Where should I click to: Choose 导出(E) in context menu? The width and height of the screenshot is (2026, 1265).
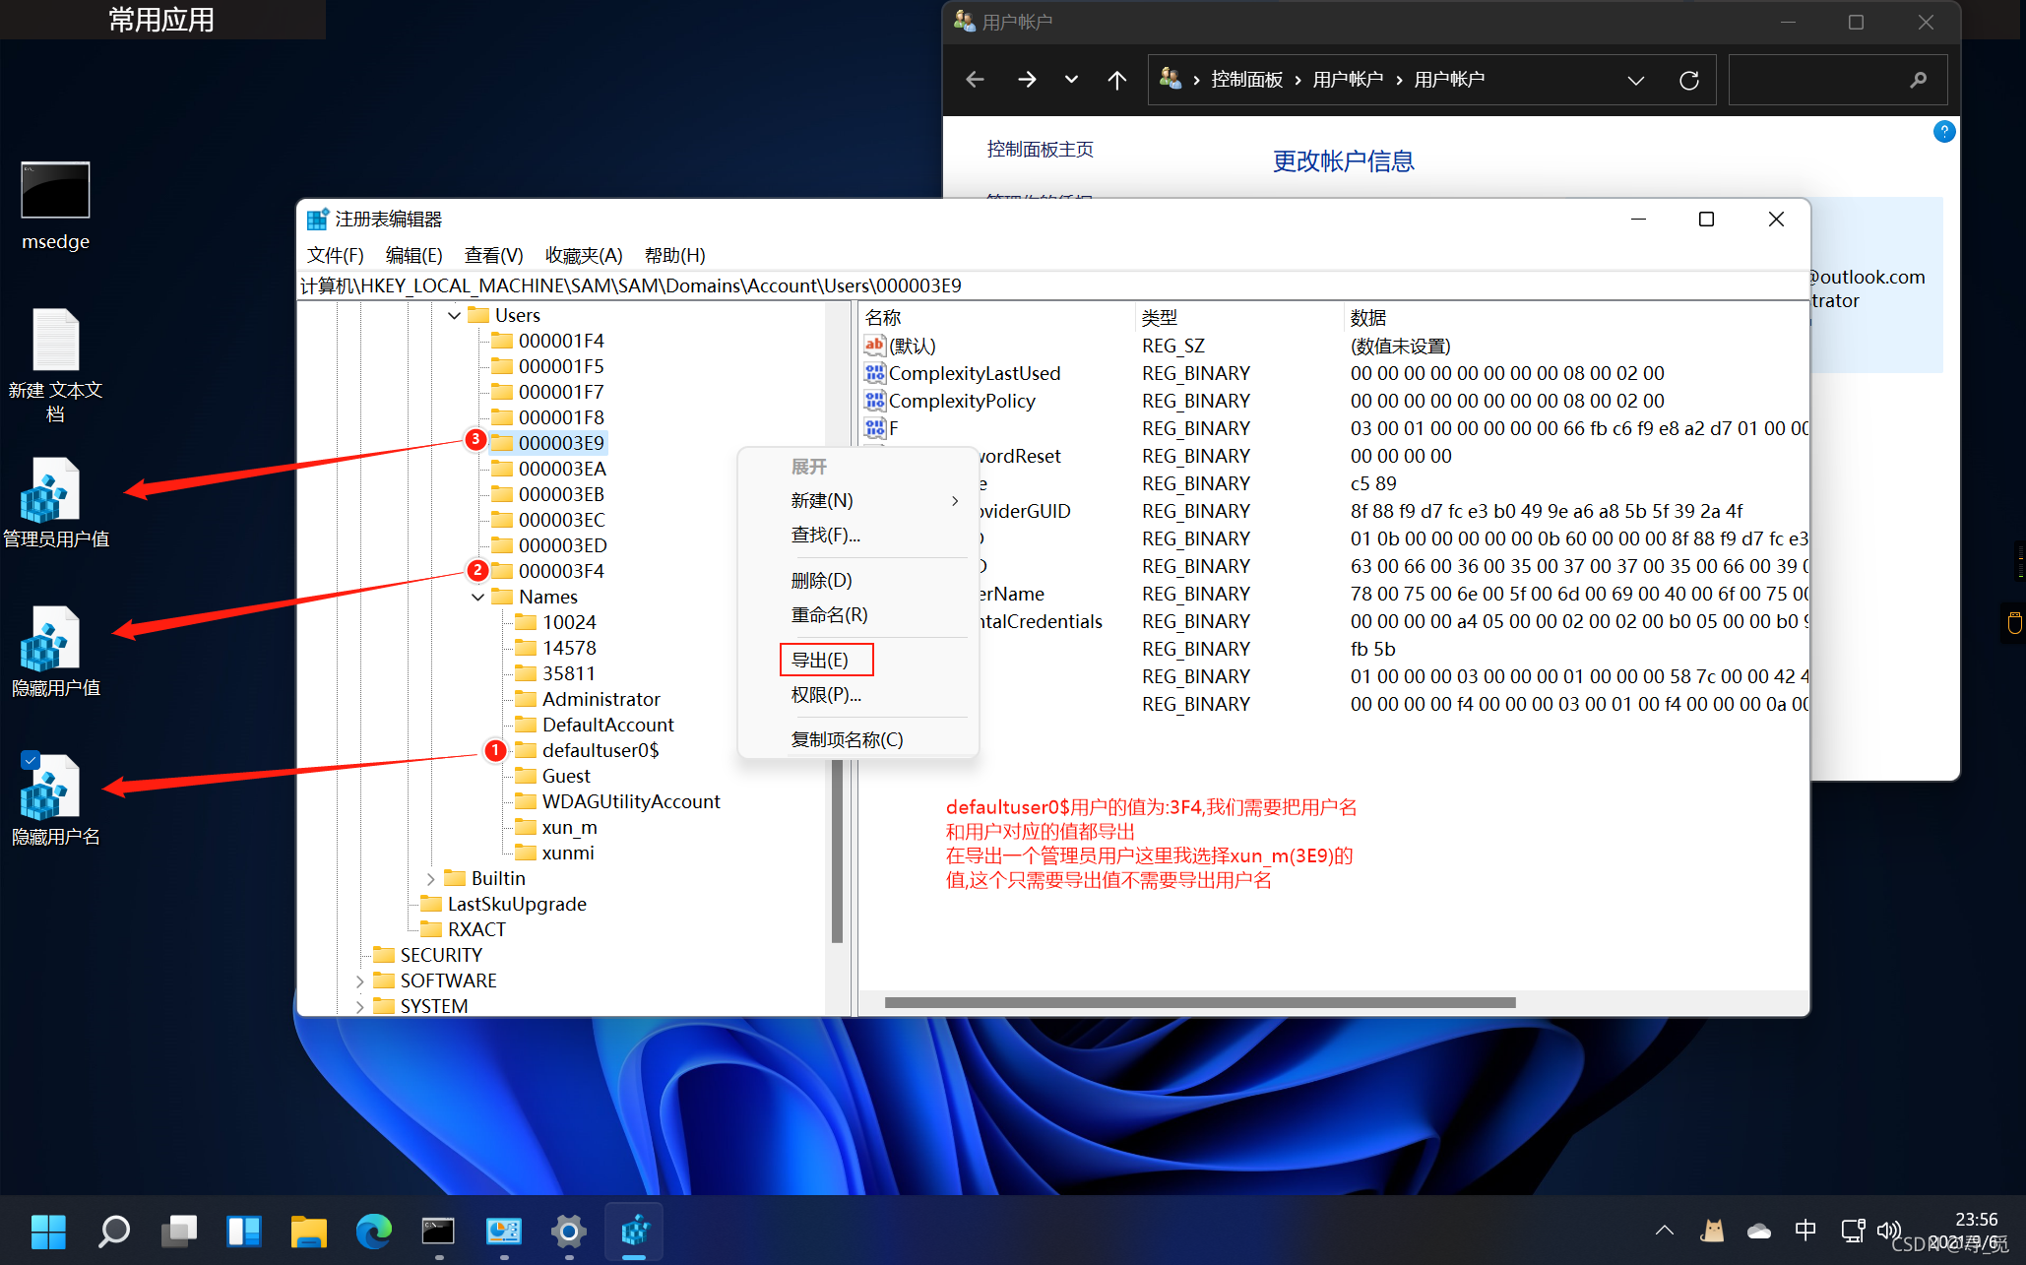click(820, 660)
